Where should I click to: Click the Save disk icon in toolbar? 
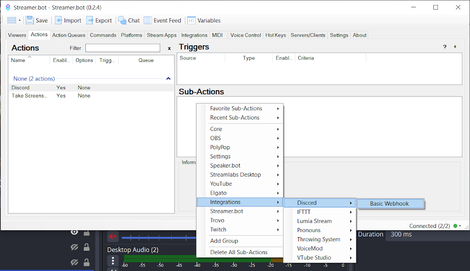[x=30, y=21]
